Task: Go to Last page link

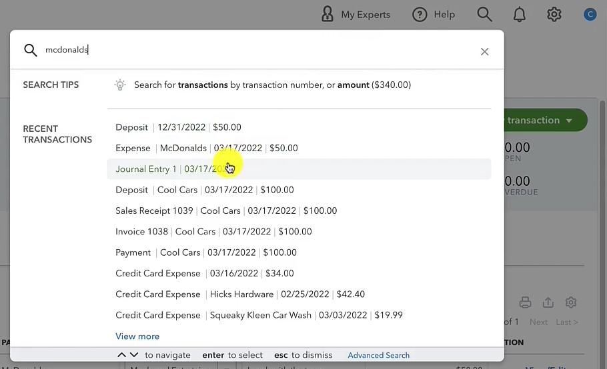Action: [x=567, y=322]
